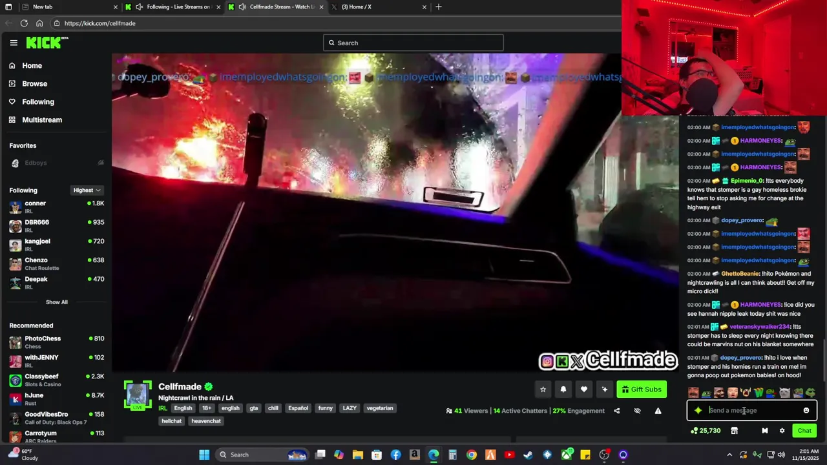Click the 25,730 channel points balance
The height and width of the screenshot is (465, 827).
tap(706, 431)
